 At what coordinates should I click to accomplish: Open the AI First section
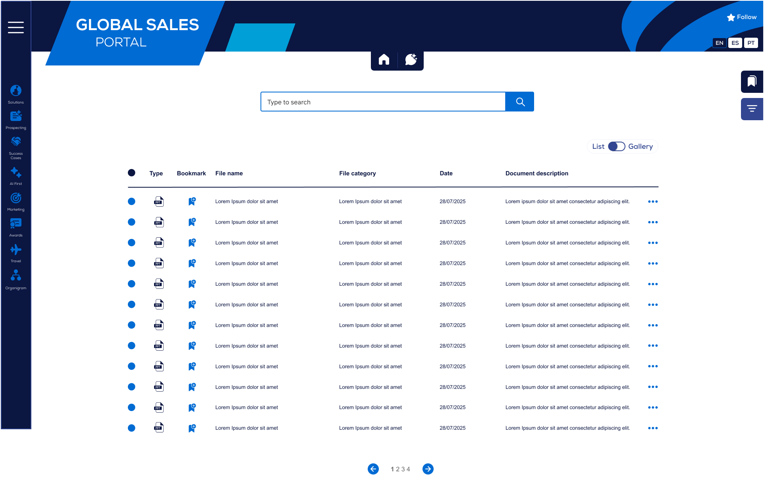click(16, 176)
